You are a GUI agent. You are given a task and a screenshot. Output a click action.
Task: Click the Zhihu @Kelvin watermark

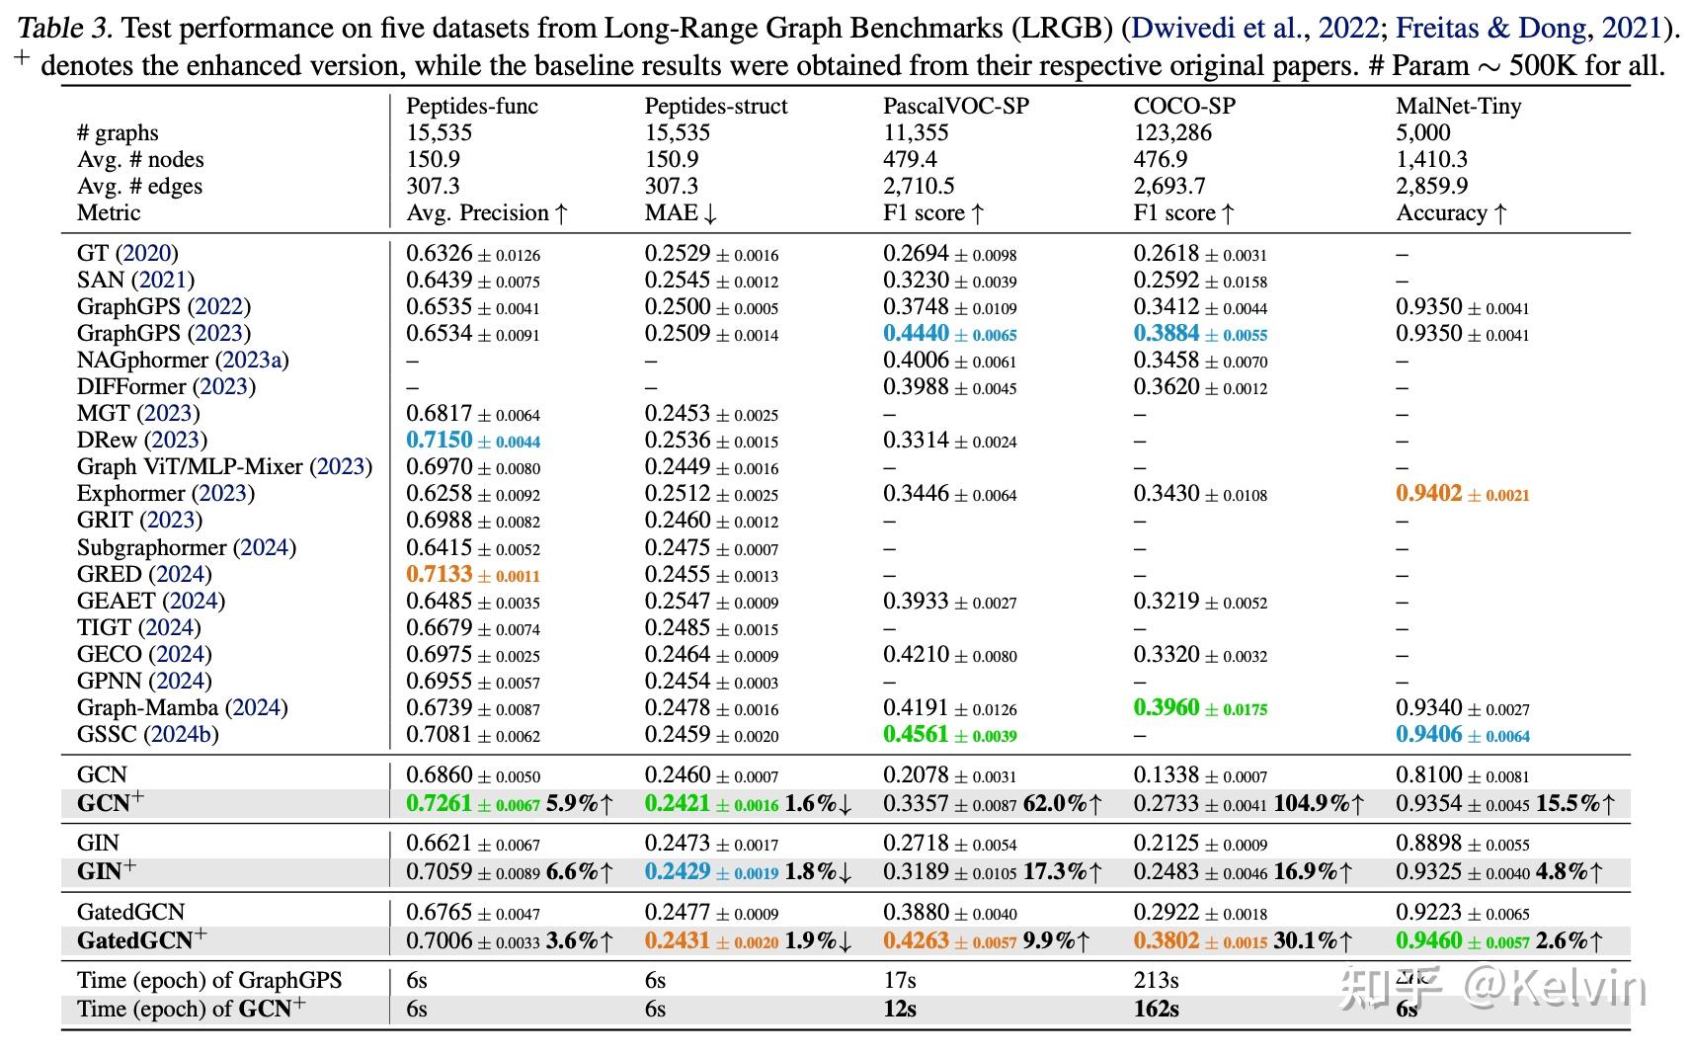tap(1492, 989)
